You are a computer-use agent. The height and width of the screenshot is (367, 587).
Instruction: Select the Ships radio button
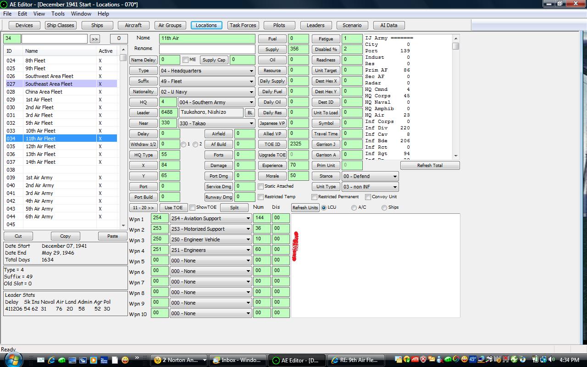click(x=384, y=208)
